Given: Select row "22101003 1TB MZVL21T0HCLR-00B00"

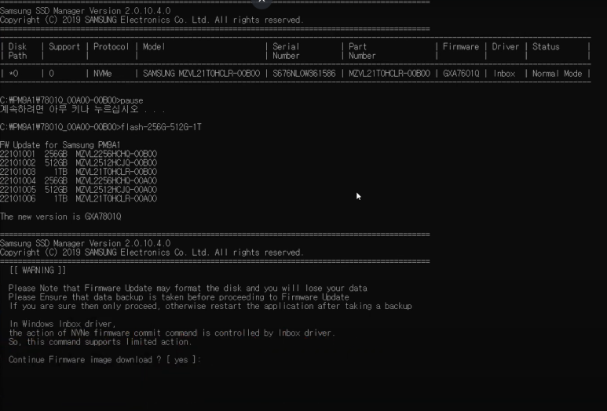Looking at the screenshot, I should point(79,172).
